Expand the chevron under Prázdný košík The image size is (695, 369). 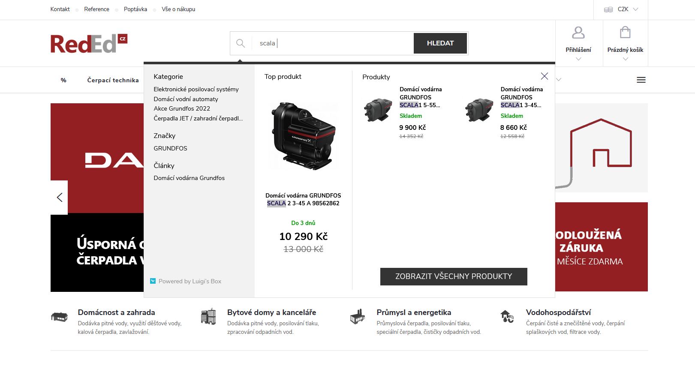[x=625, y=59]
